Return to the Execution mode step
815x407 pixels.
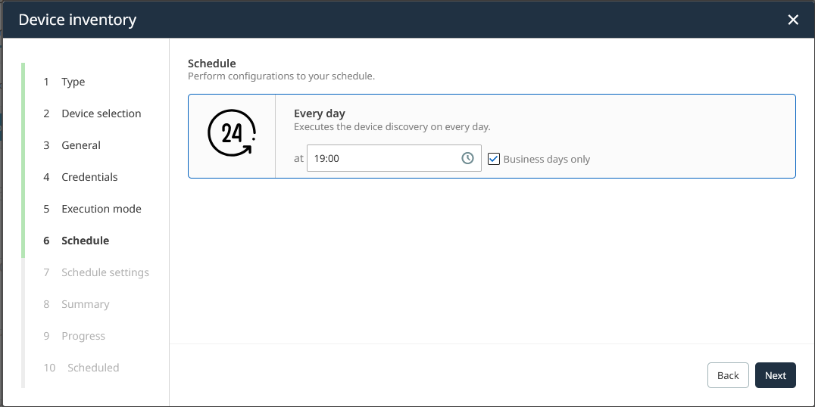click(x=101, y=209)
